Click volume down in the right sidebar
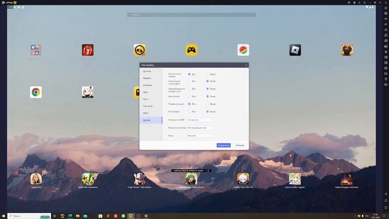Viewport: 389px width, 219px height. click(x=386, y=24)
